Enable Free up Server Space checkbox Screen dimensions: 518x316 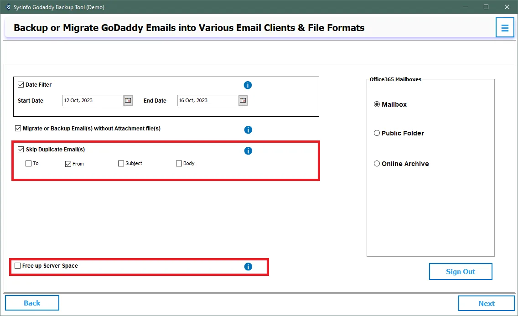18,265
